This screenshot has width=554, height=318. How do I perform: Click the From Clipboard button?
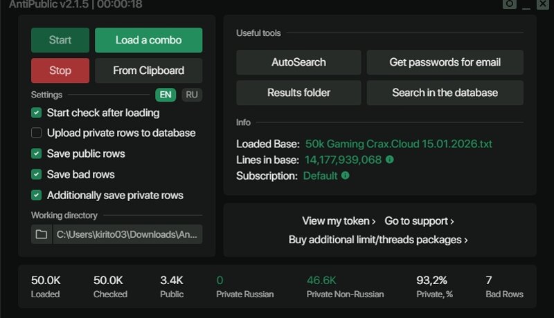[x=148, y=71]
